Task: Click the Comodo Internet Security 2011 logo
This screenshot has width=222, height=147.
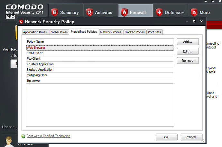Action: (x=24, y=12)
